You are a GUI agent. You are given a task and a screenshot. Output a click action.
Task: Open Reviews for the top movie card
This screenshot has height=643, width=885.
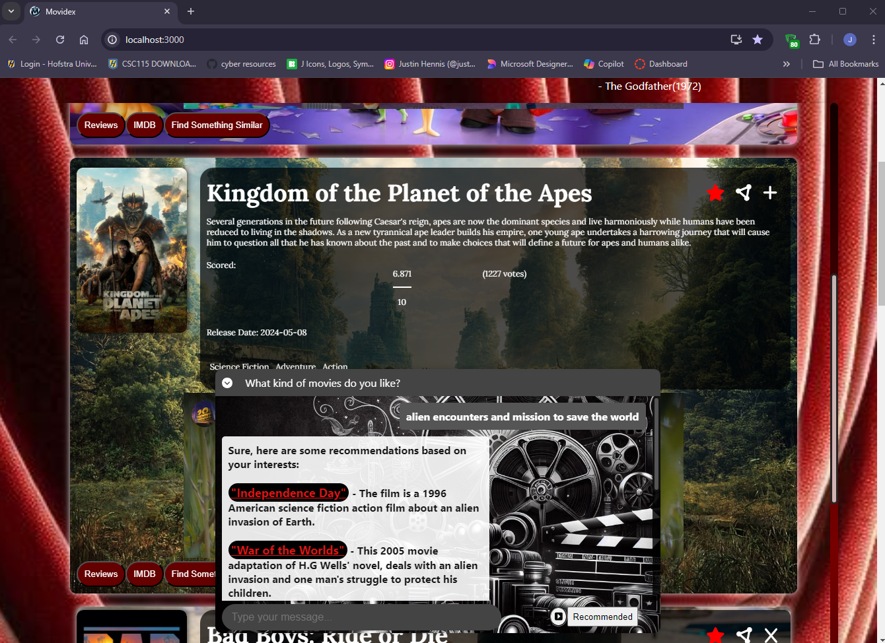point(101,125)
